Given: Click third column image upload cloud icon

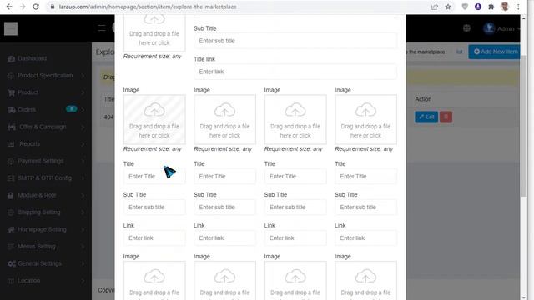Looking at the screenshot, I should [x=295, y=110].
